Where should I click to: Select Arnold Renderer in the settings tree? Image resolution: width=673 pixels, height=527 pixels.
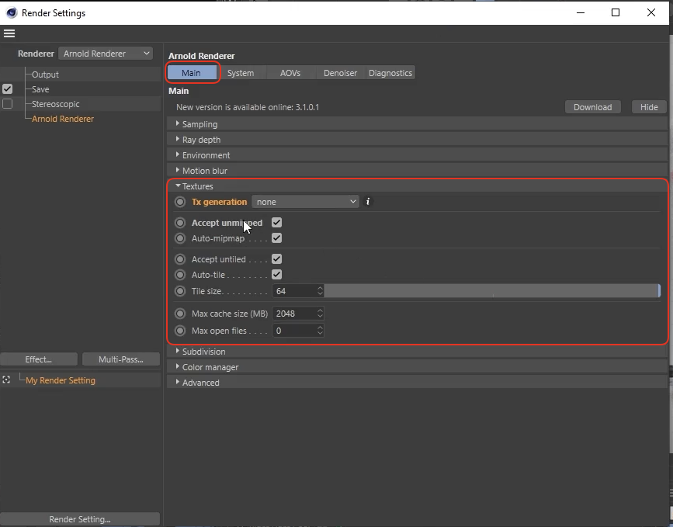[x=63, y=119]
